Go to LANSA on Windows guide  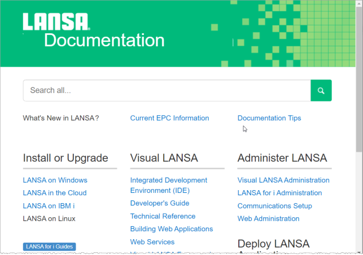click(x=55, y=181)
